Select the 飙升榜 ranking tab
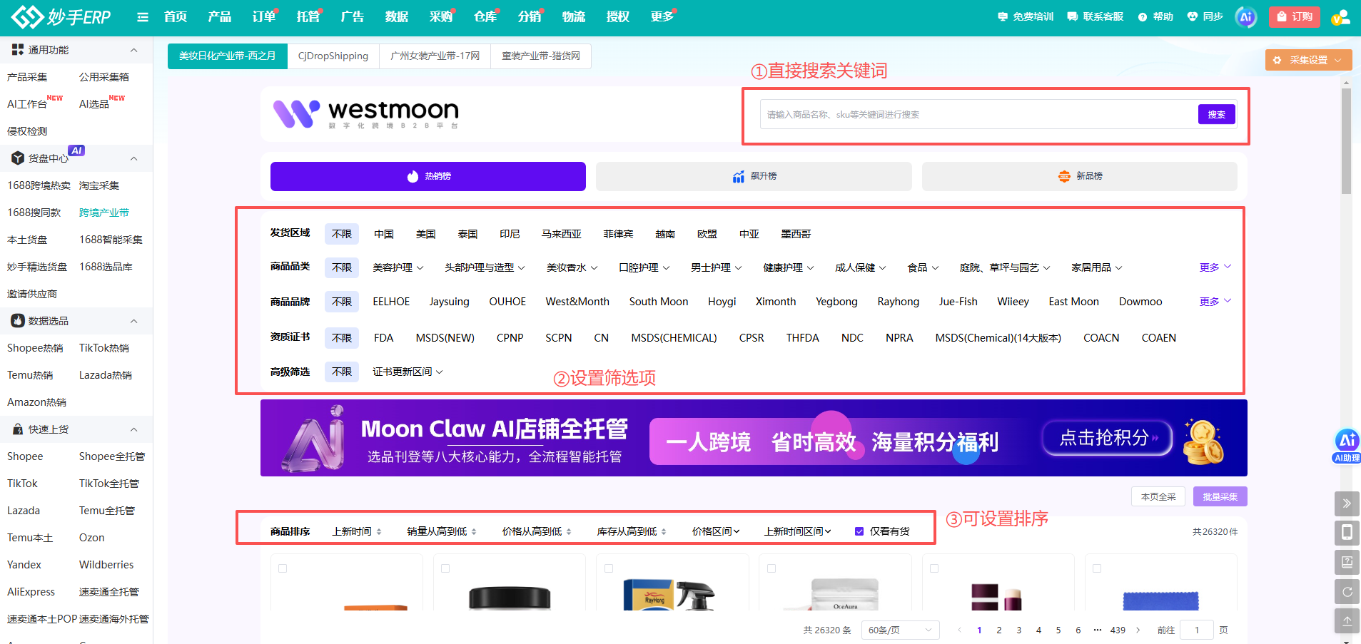This screenshot has width=1361, height=644. [754, 176]
